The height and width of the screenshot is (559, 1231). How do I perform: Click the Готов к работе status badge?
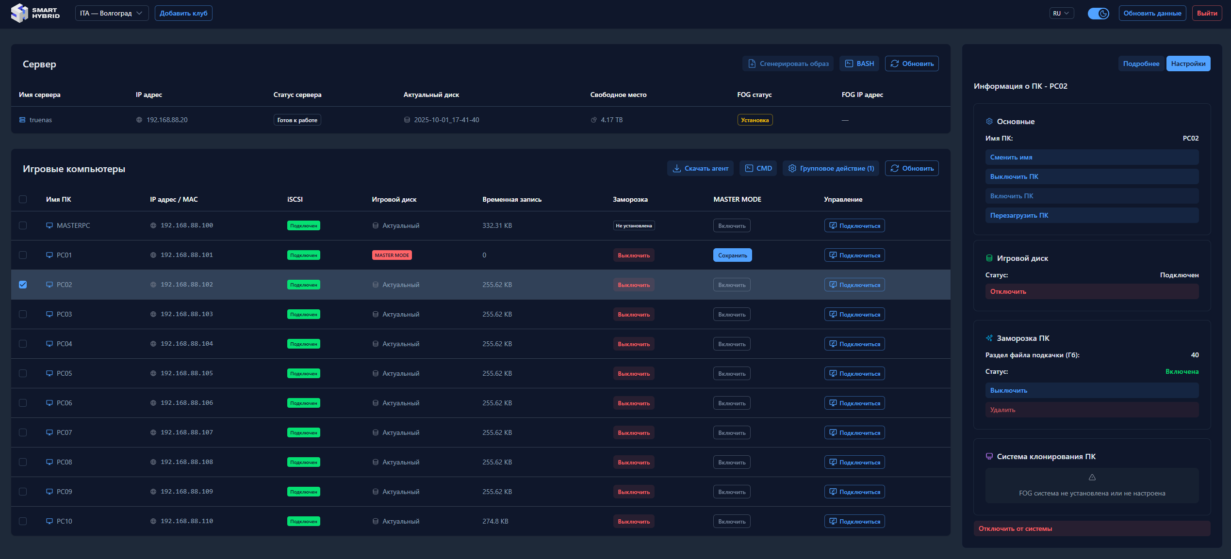(x=297, y=120)
